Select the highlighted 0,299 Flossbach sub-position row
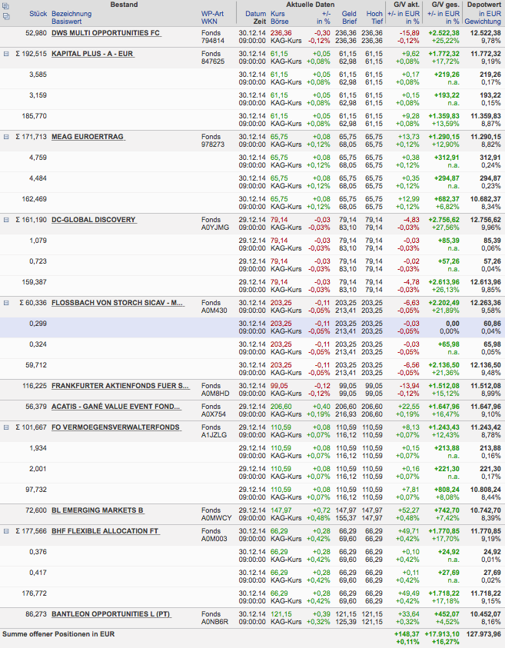This screenshot has width=505, height=648. click(252, 327)
